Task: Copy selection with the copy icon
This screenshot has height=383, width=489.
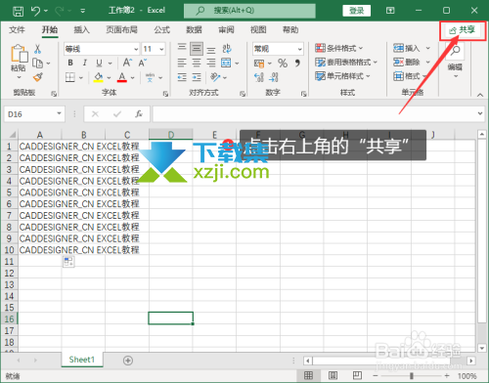Action: [x=38, y=63]
